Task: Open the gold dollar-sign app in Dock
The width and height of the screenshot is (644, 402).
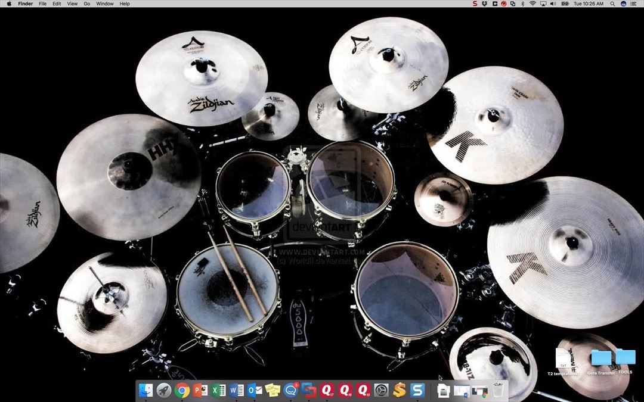Action: coord(400,390)
